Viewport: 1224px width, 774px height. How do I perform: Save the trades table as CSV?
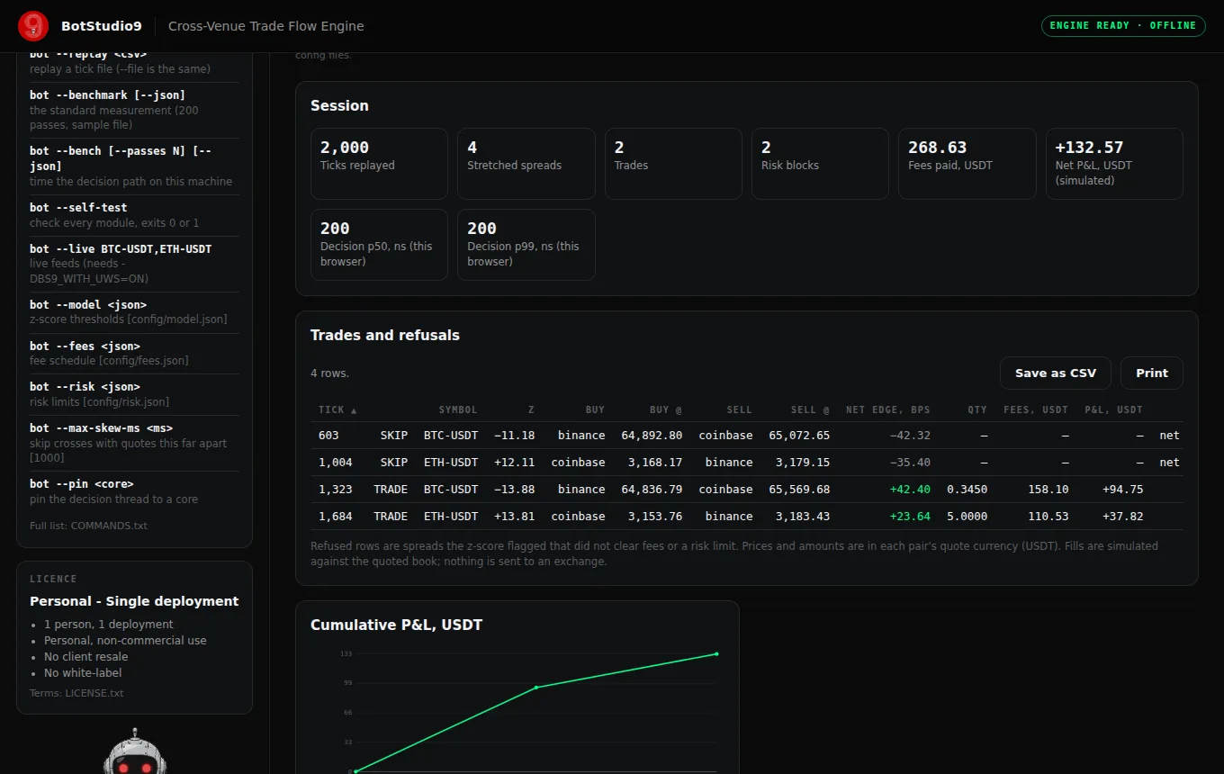1056,373
